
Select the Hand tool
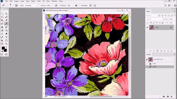tap(2, 44)
